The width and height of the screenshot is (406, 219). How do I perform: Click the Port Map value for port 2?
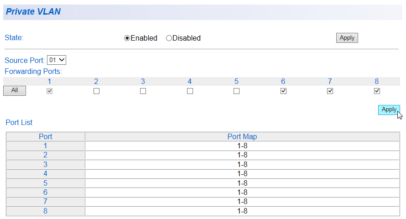point(242,155)
